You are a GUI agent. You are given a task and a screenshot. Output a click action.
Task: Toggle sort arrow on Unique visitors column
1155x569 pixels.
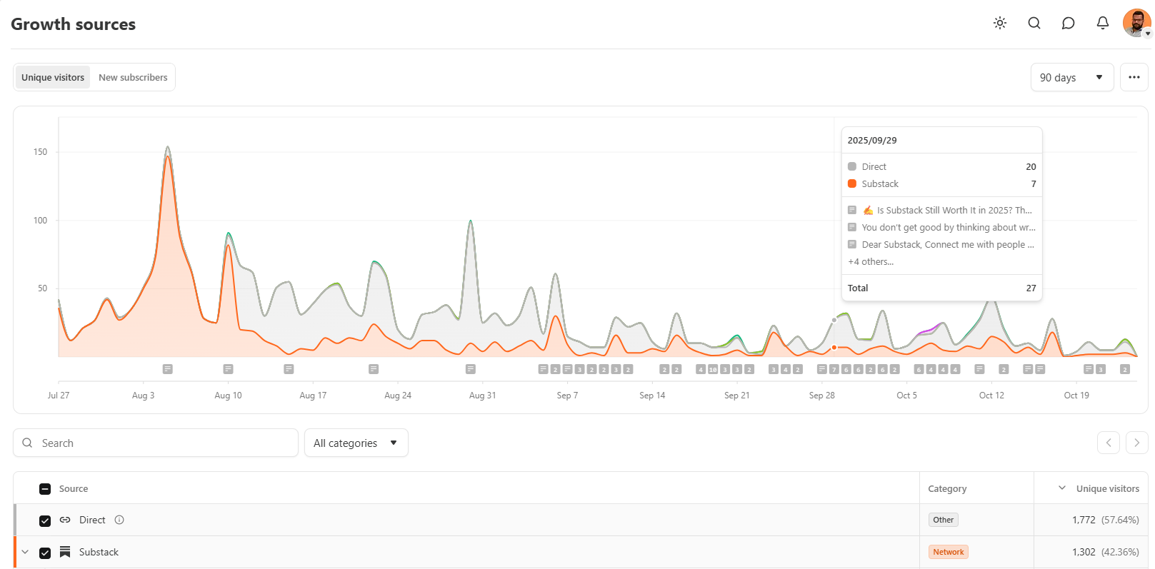coord(1062,488)
